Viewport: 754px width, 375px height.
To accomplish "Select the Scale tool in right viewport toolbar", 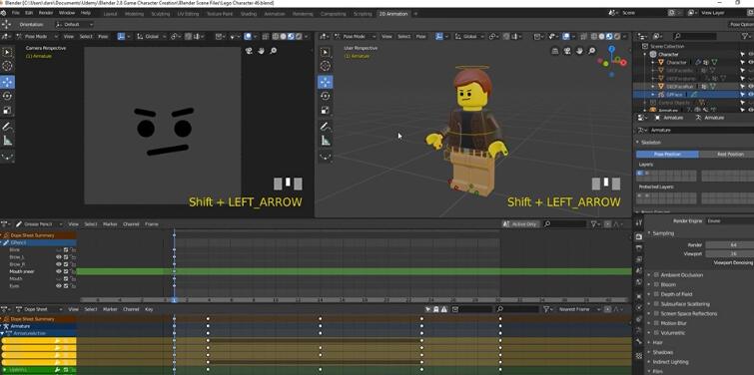I will coord(325,111).
